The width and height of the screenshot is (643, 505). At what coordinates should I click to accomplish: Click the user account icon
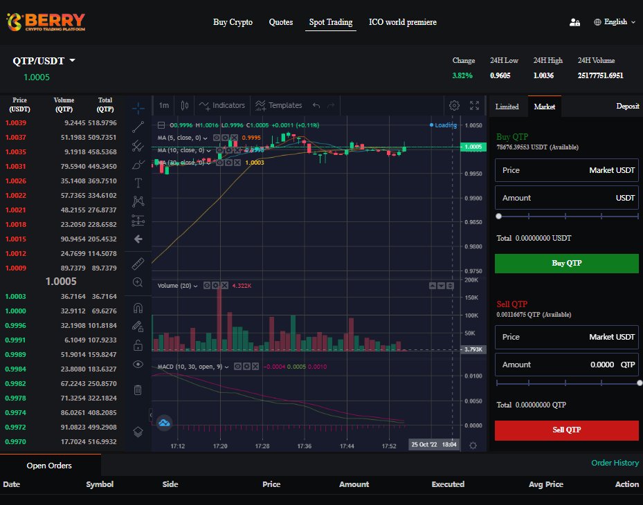(574, 22)
